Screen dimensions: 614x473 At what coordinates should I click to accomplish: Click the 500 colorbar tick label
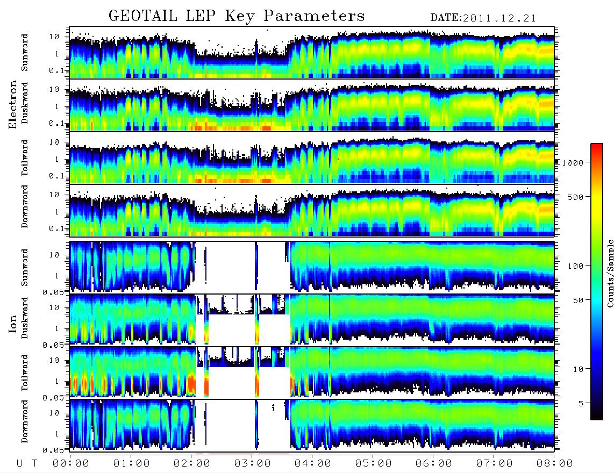pos(575,197)
